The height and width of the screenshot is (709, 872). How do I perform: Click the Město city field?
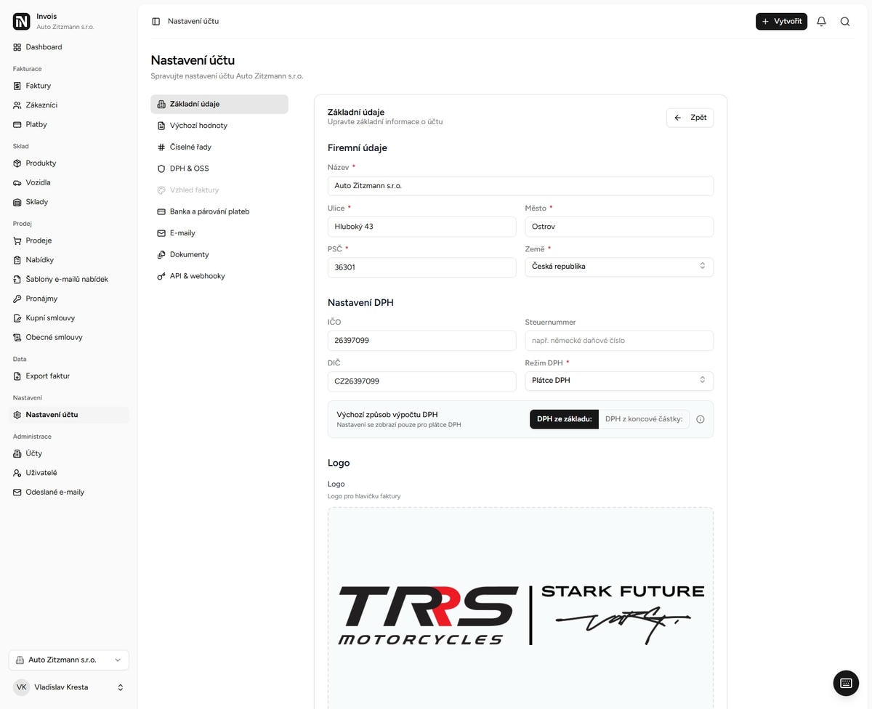(619, 227)
